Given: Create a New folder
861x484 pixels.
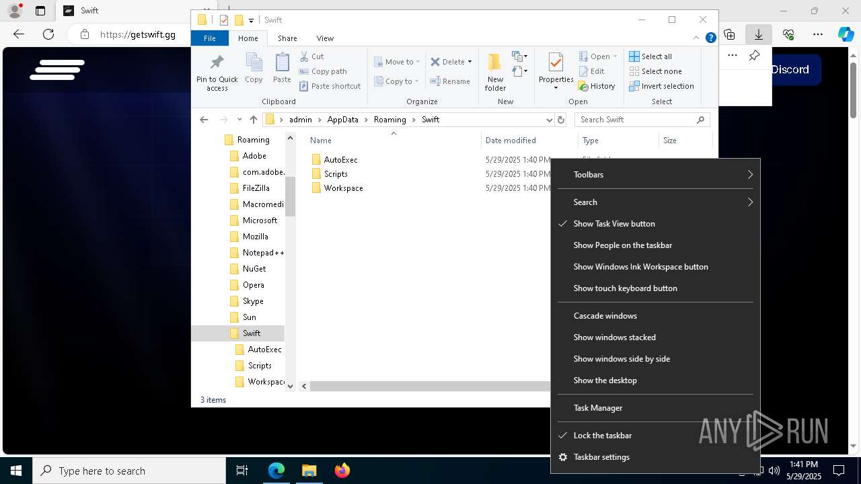Looking at the screenshot, I should click(495, 73).
